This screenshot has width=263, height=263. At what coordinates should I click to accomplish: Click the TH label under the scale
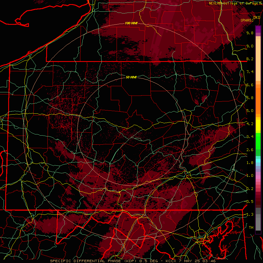pos(251,228)
